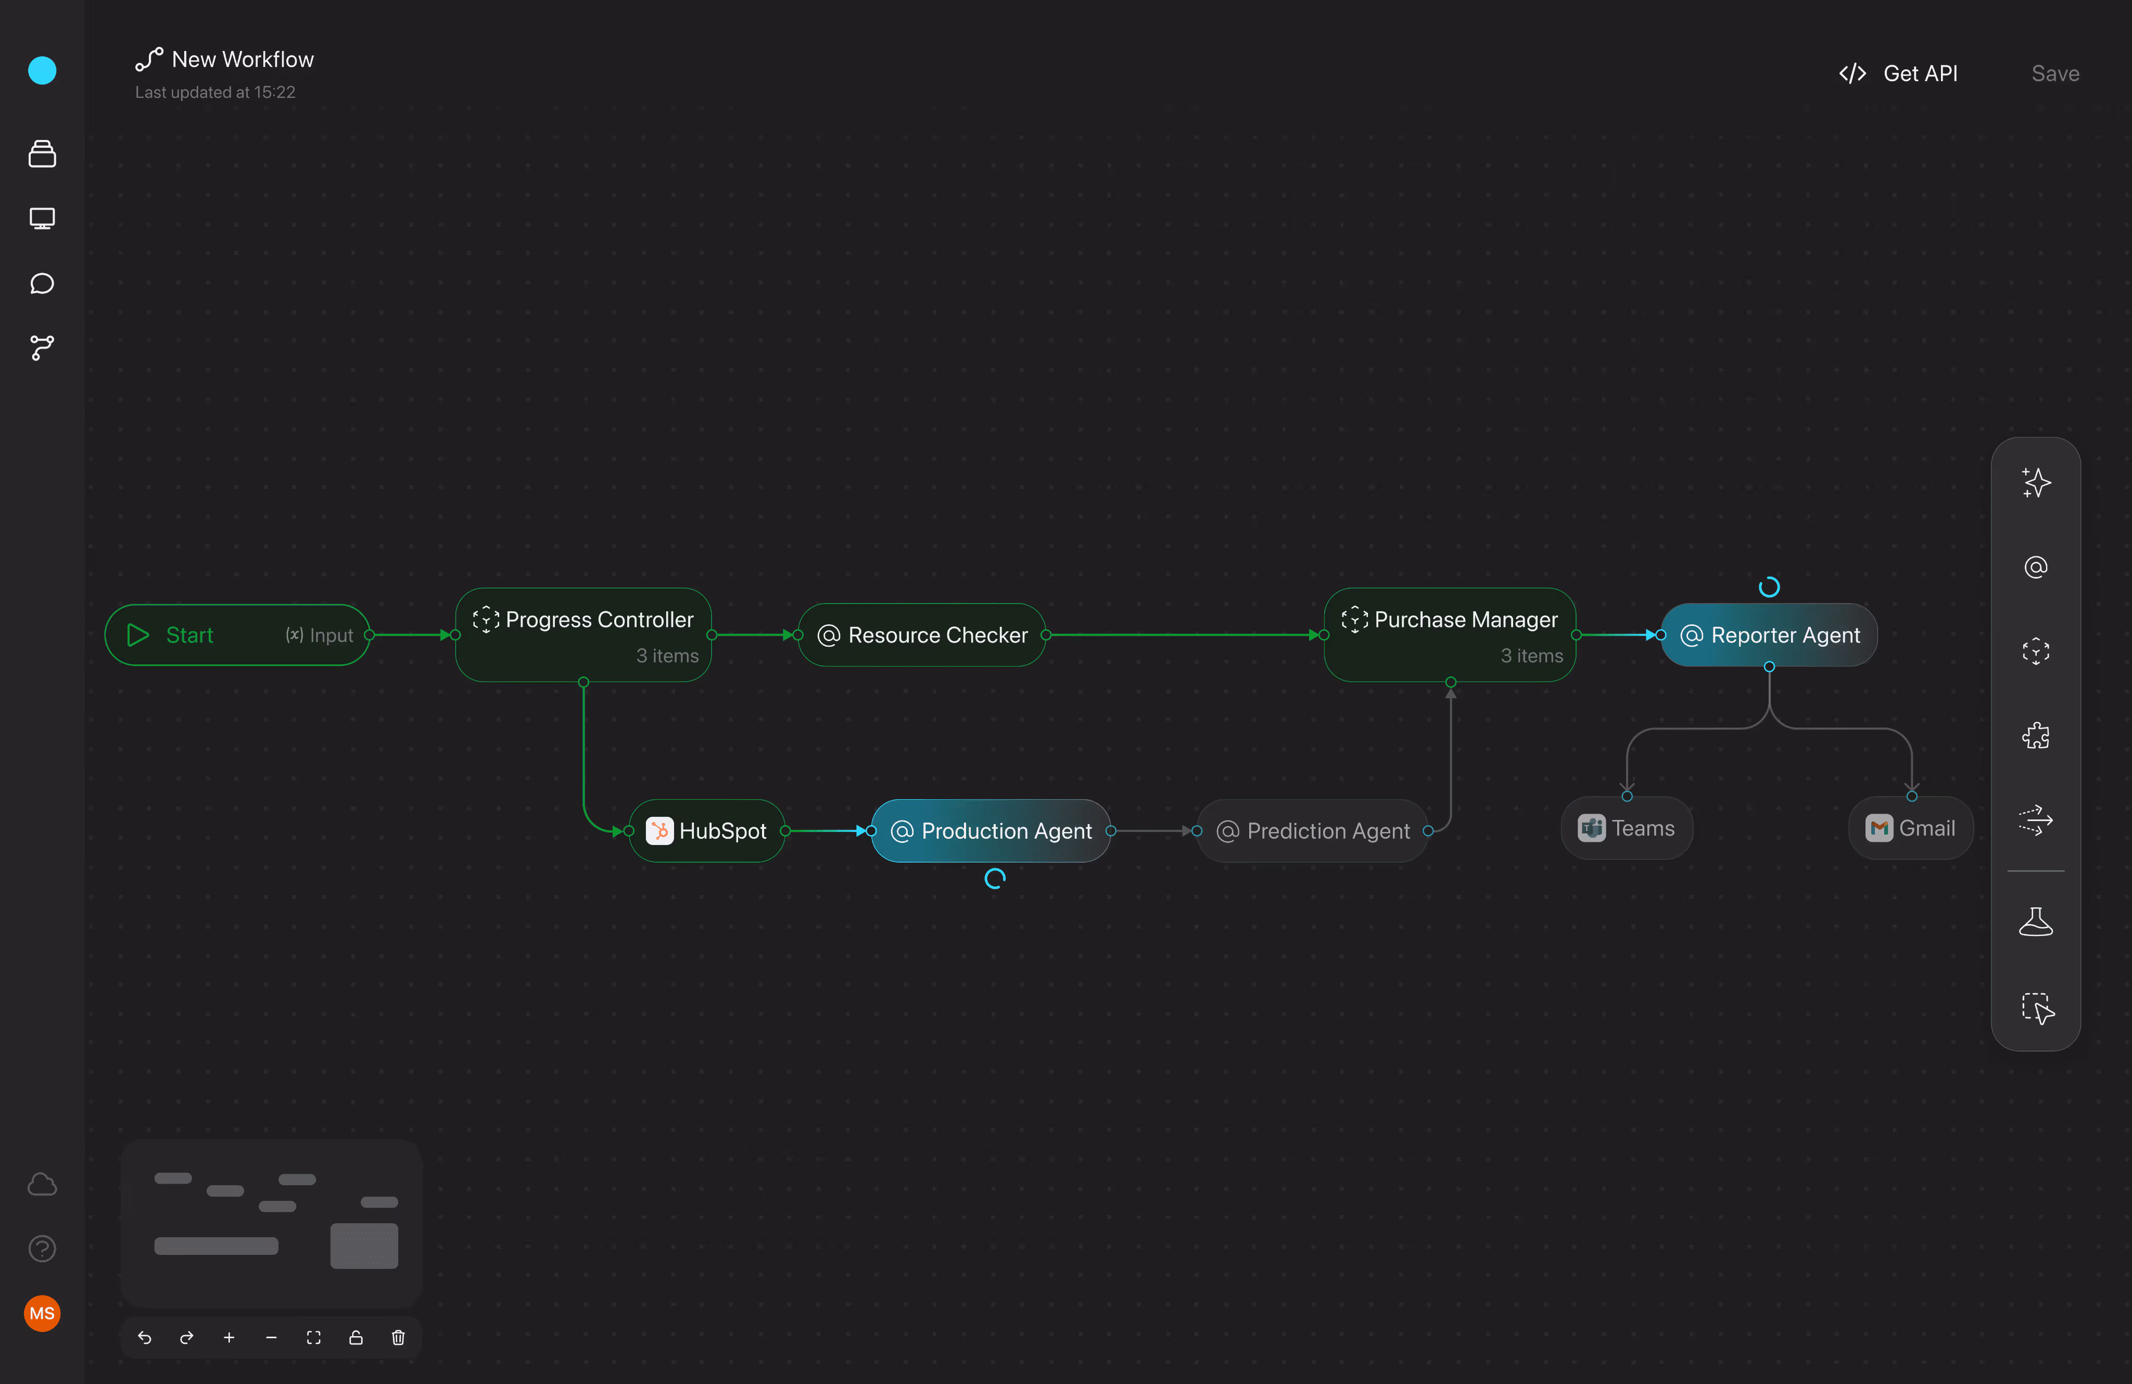Expand the Progress Controller 3 items node
This screenshot has height=1384, width=2132.
pyautogui.click(x=583, y=635)
